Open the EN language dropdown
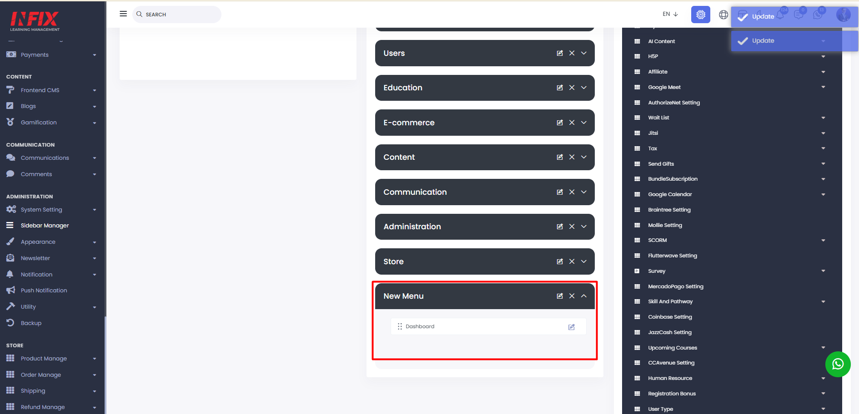Viewport: 859px width, 414px height. (x=670, y=14)
